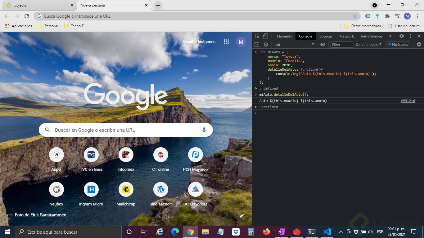Expand the TecnoIT bookmarks folder
This screenshot has width=424, height=238.
[74, 26]
